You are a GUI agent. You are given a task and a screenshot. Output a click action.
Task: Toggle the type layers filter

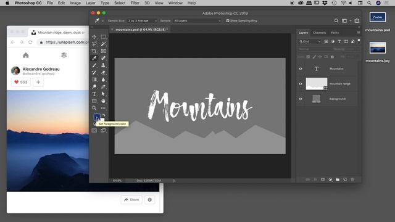pos(339,41)
